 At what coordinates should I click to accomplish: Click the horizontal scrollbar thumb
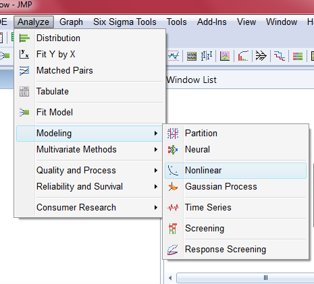(245, 278)
